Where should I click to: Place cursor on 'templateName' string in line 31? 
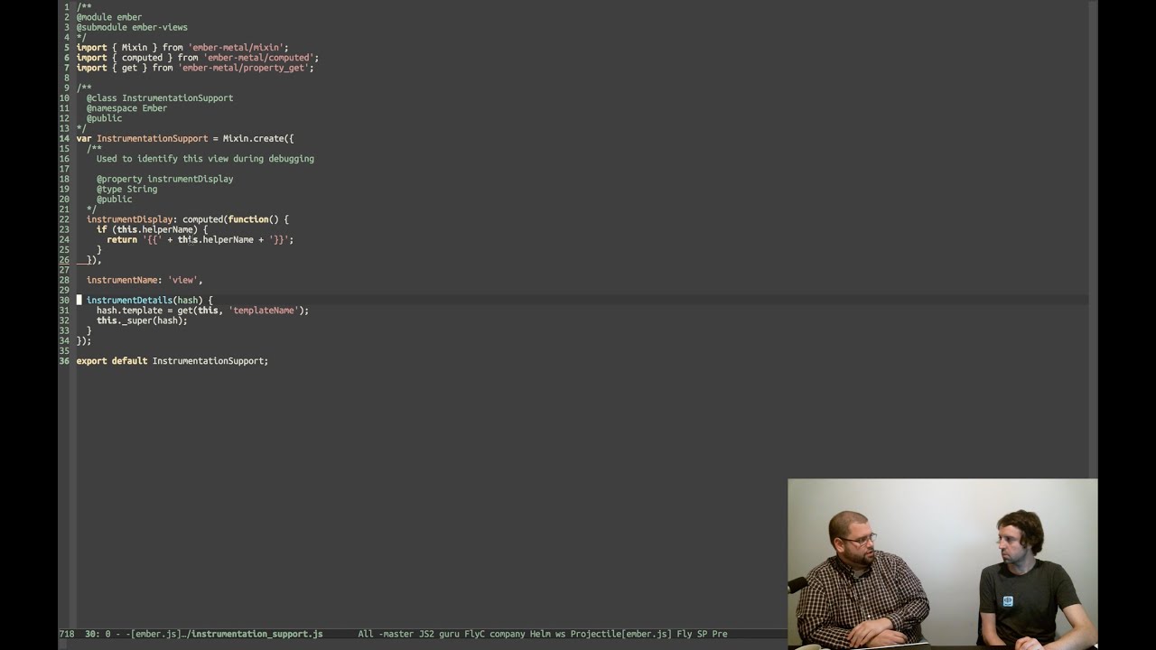(264, 311)
